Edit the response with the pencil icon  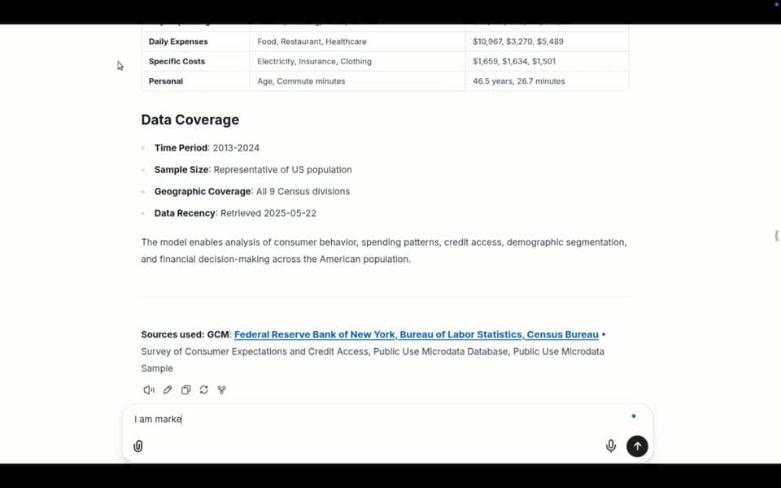pyautogui.click(x=168, y=390)
